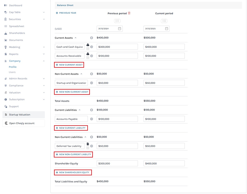The image size is (247, 194).
Task: Open calendar picker for 31/12/2024 date
Action: 120,29
